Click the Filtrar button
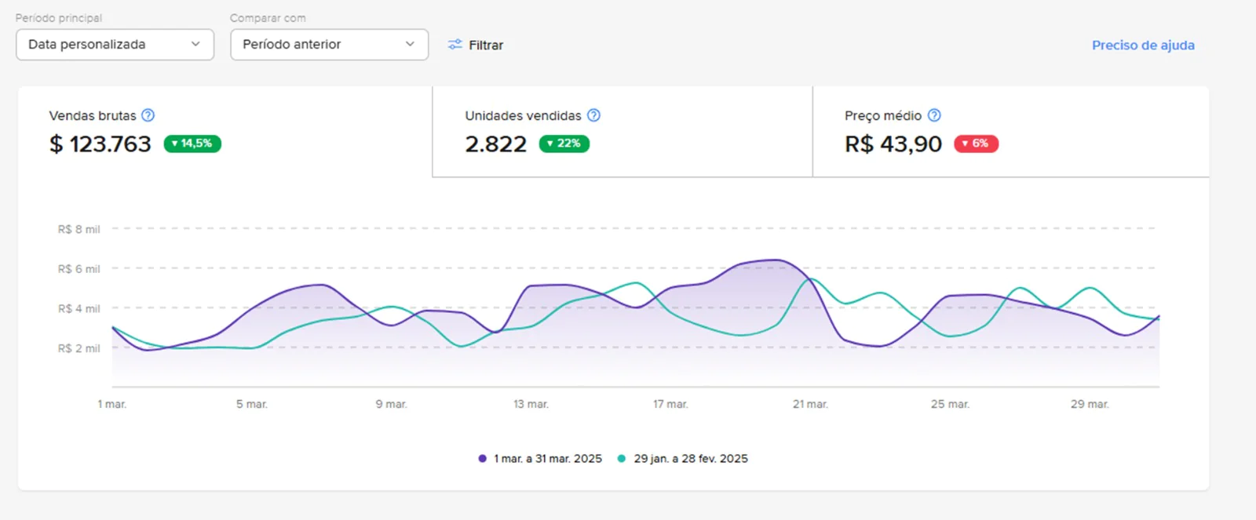The width and height of the screenshot is (1256, 520). pyautogui.click(x=476, y=45)
